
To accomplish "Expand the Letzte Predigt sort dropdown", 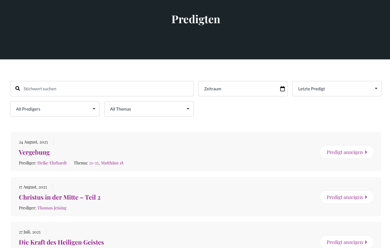I will (x=337, y=89).
